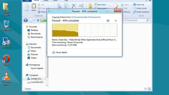The image size is (169, 95).
Task: Open the New item dropdown
Action: pyautogui.click(x=101, y=5)
